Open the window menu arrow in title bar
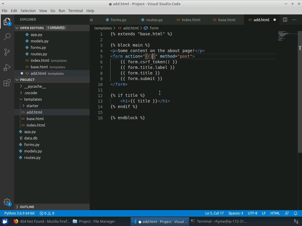Screen dimensions: 302x226 (x=3, y=4)
